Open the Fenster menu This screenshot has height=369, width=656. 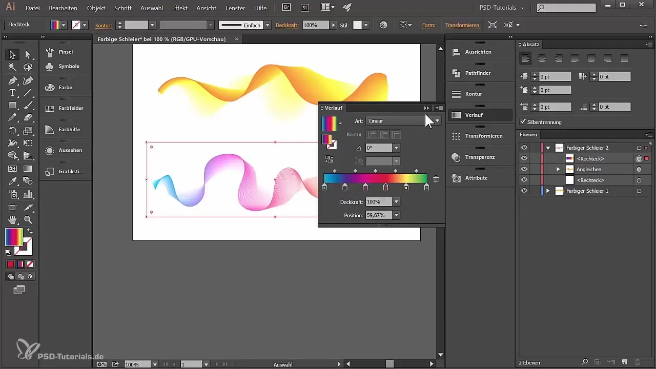tap(235, 8)
